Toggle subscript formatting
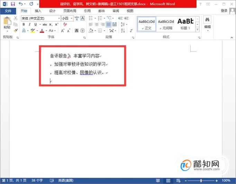This screenshot has width=236, height=184. (x=51, y=25)
